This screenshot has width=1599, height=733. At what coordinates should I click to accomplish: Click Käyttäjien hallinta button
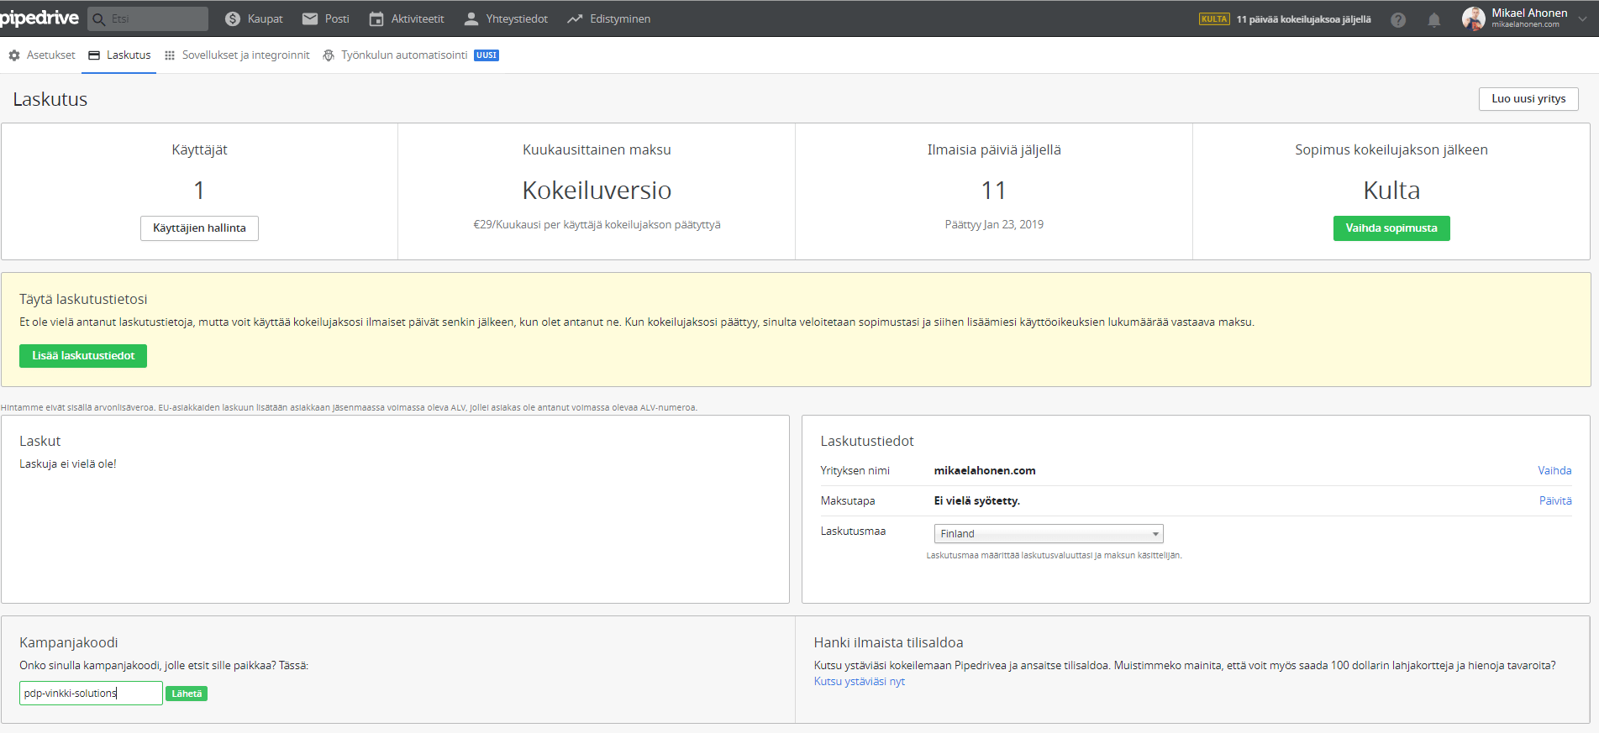click(x=199, y=228)
